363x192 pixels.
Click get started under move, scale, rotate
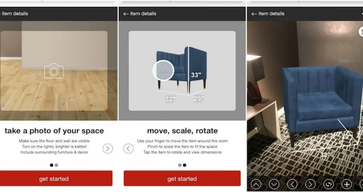[182, 178]
